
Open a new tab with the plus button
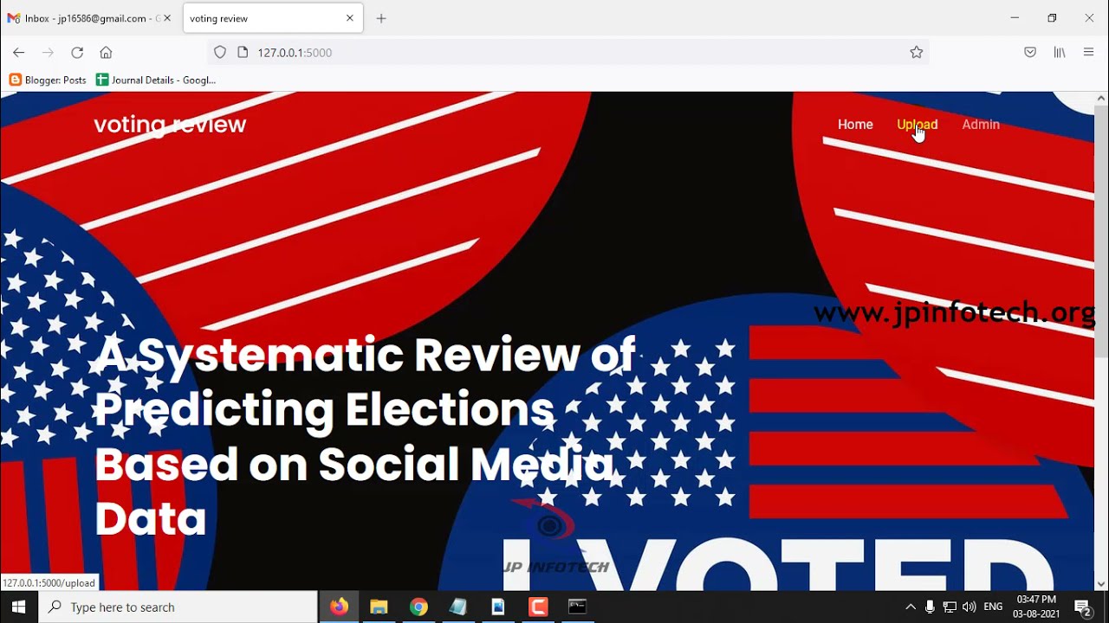(x=381, y=18)
